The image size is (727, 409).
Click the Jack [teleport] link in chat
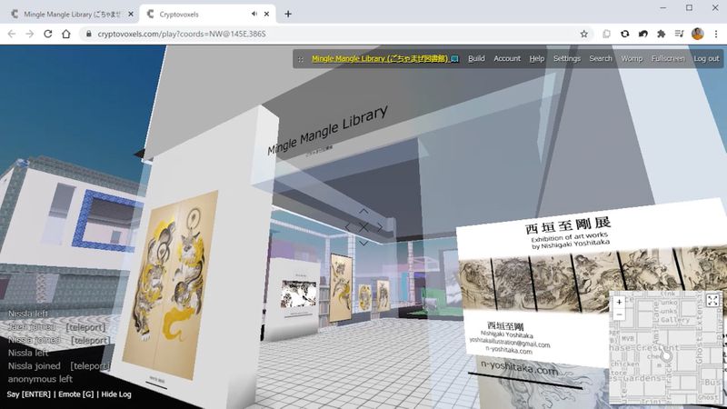point(85,326)
